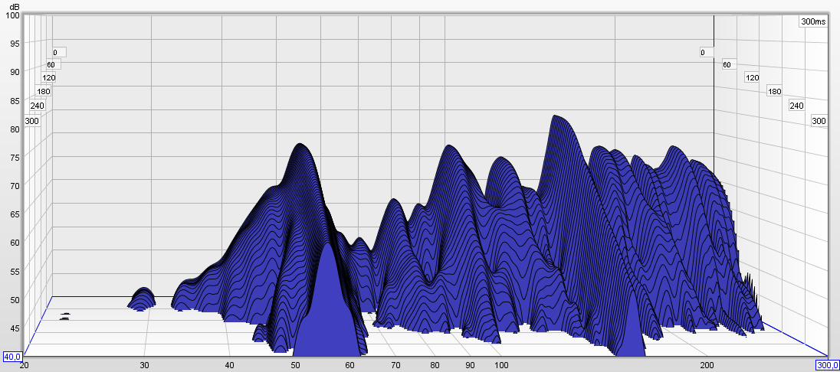Click the right-side 0 ms time label

pyautogui.click(x=707, y=53)
